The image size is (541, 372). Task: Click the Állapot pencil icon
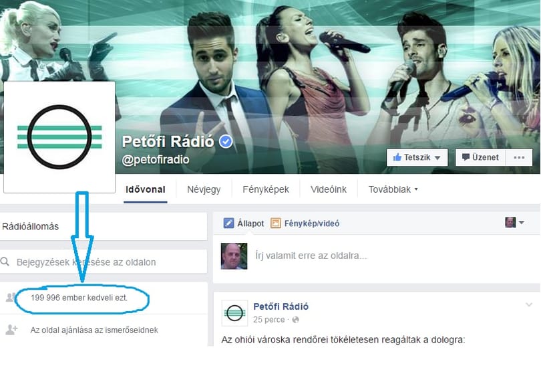228,223
